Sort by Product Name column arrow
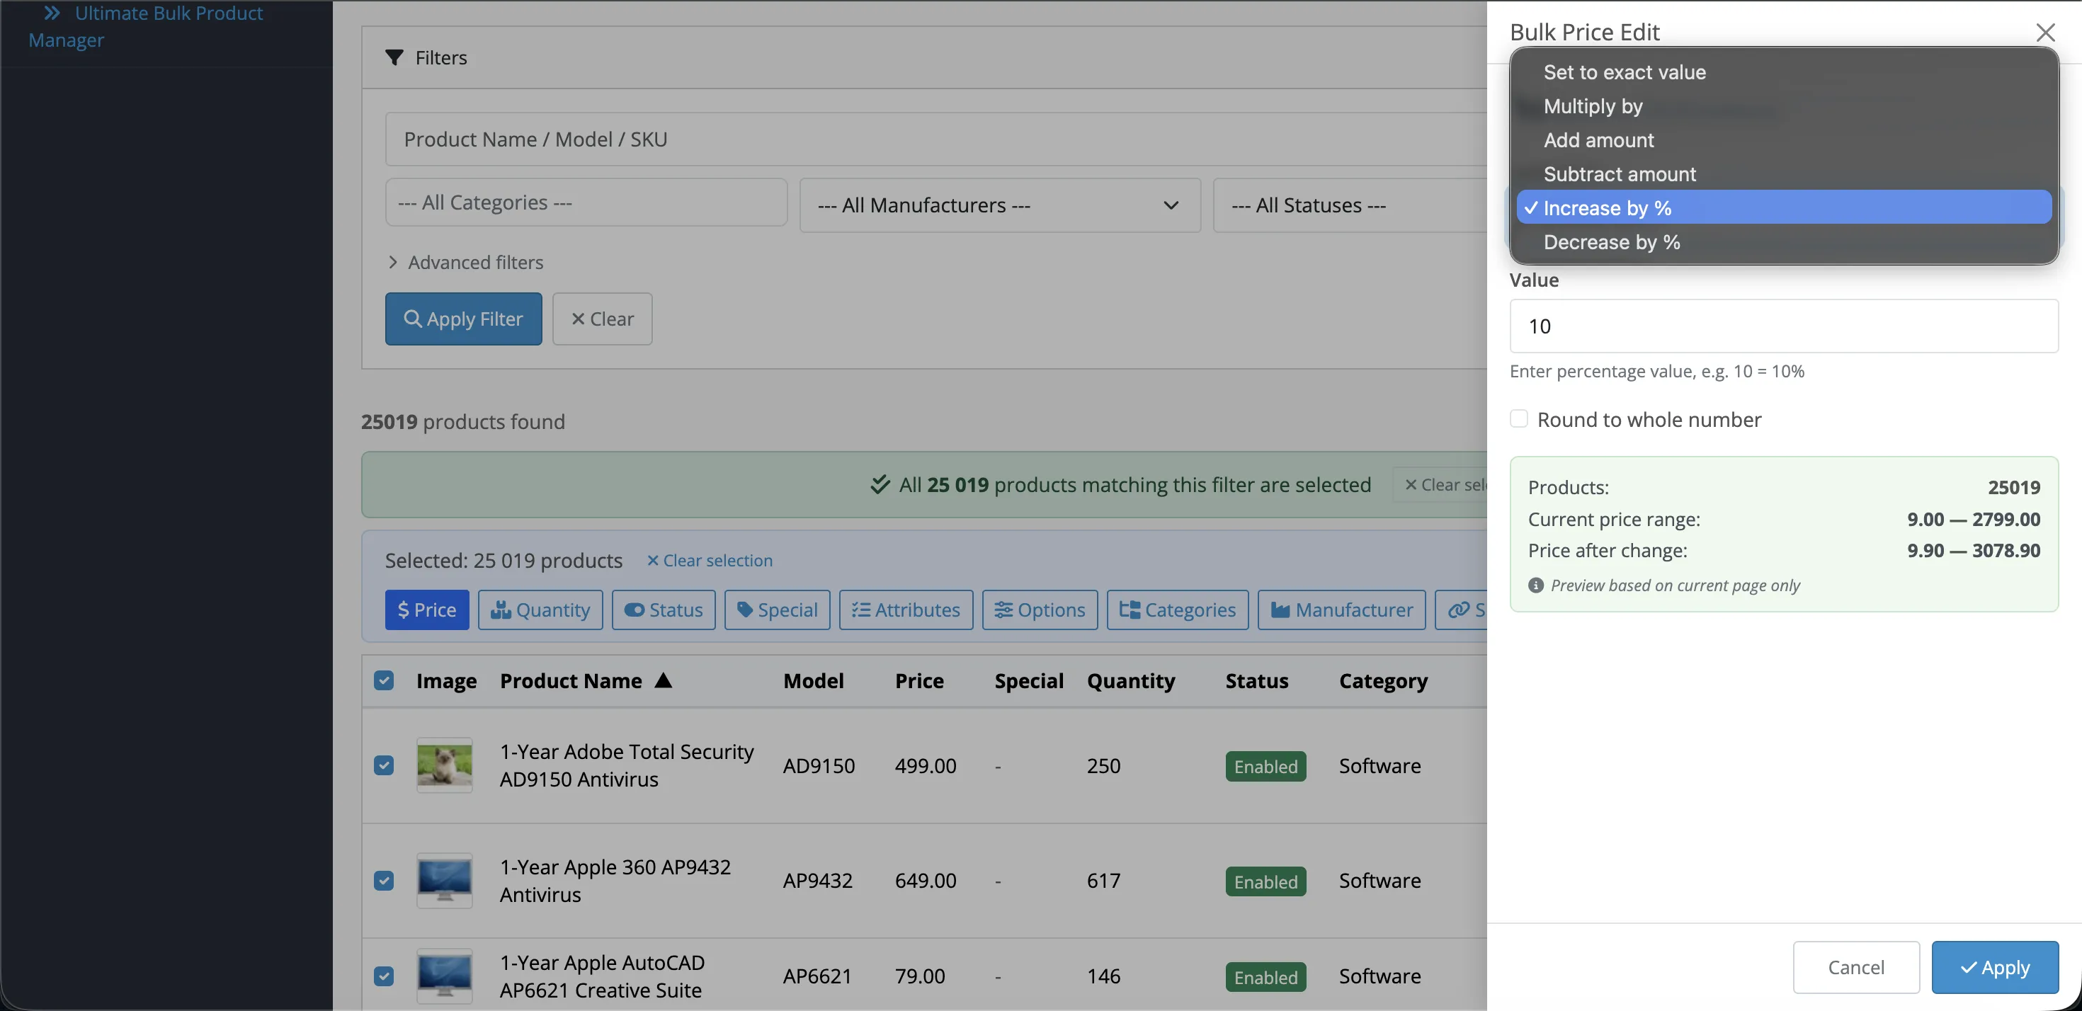Image resolution: width=2082 pixels, height=1011 pixels. coord(664,680)
